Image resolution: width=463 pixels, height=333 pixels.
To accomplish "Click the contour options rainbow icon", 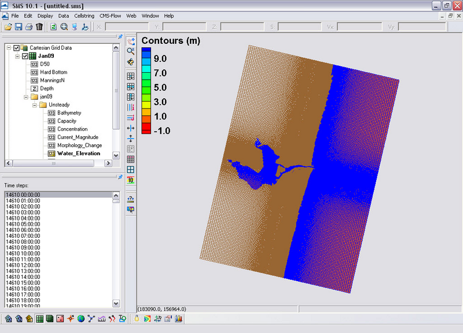I will pos(147,319).
